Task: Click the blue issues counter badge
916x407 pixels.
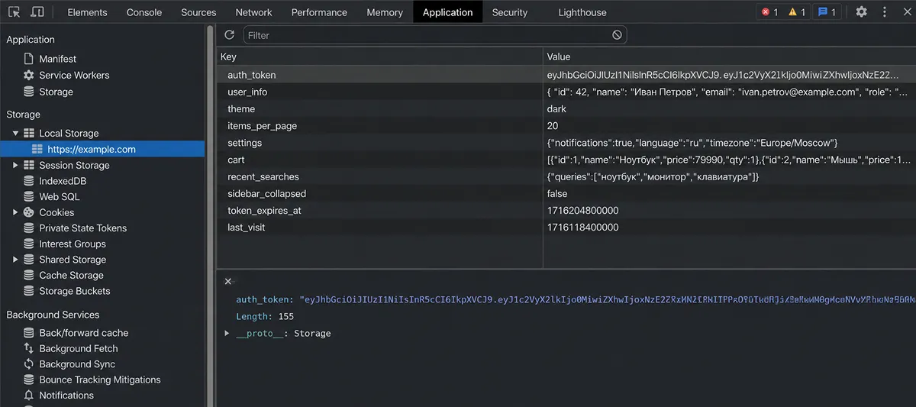Action: tap(827, 12)
